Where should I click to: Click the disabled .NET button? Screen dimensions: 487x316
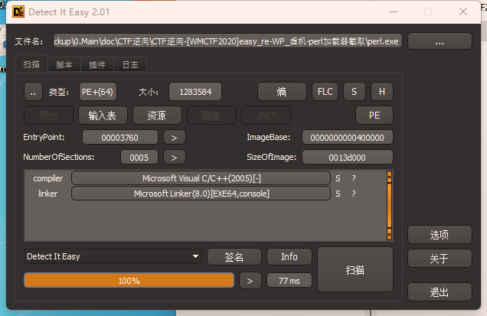pyautogui.click(x=266, y=116)
